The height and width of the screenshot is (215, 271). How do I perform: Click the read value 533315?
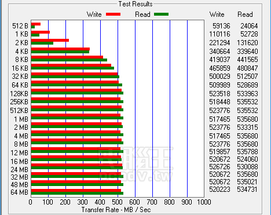click(x=248, y=127)
